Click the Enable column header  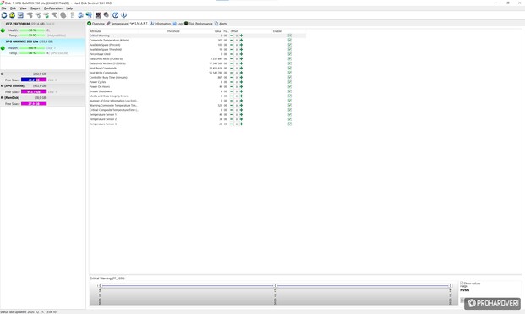coord(277,31)
